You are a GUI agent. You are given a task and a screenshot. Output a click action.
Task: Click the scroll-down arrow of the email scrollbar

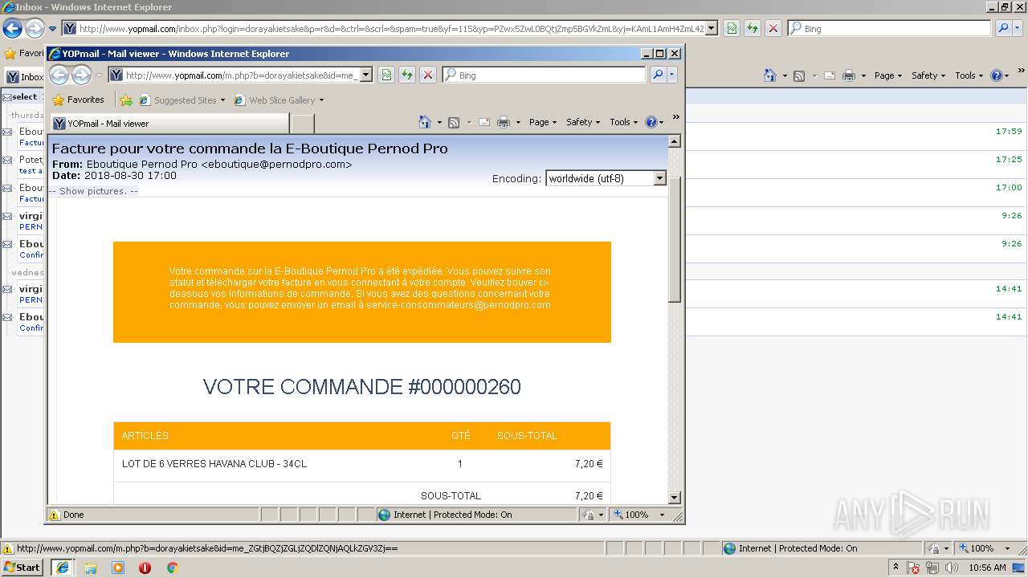[x=675, y=498]
